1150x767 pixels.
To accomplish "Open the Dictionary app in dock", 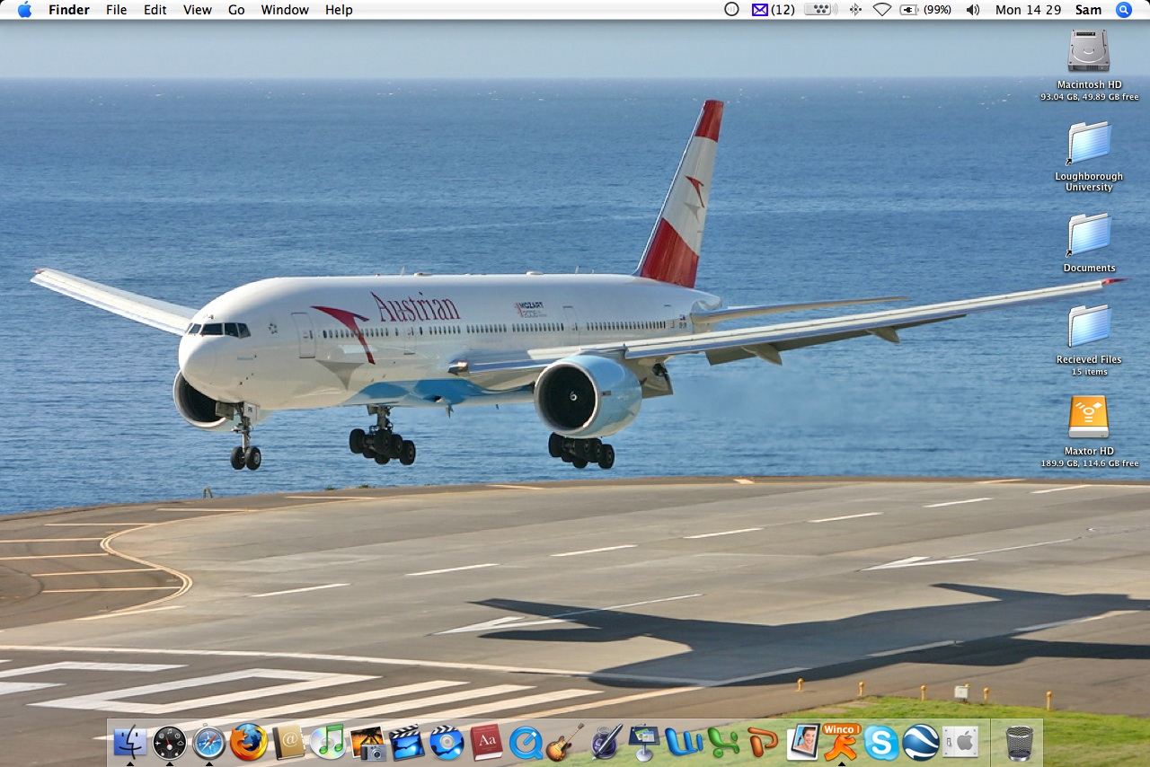I will point(486,743).
